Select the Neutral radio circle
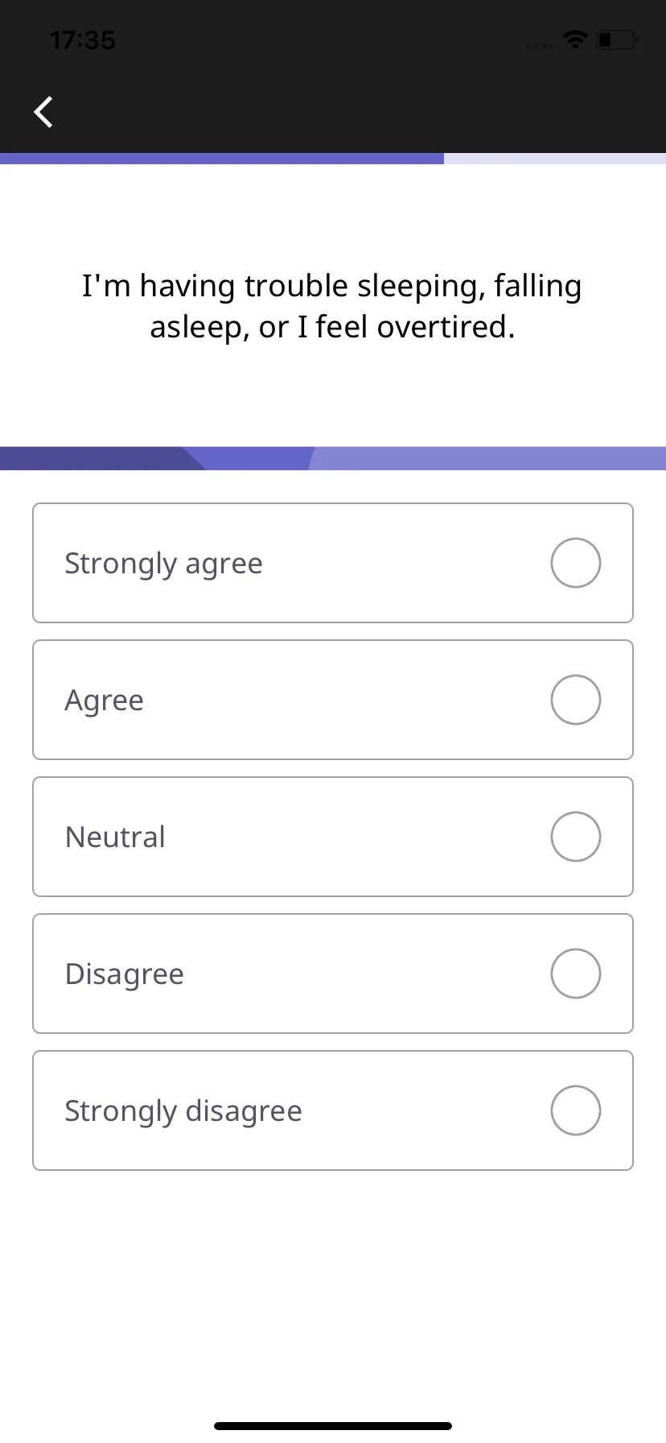The image size is (666, 1443). pyautogui.click(x=576, y=837)
